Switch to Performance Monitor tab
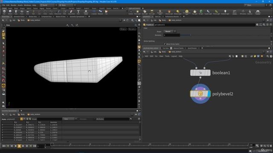273x153 pixels. click(172, 17)
